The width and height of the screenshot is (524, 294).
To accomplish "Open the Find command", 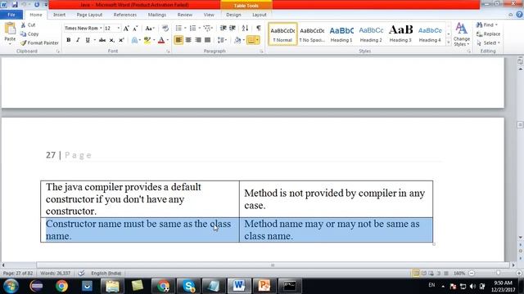I will pyautogui.click(x=486, y=25).
